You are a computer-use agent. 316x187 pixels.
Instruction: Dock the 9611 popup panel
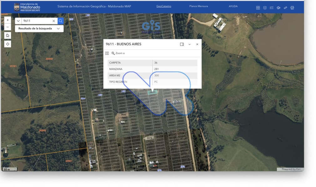[182, 44]
